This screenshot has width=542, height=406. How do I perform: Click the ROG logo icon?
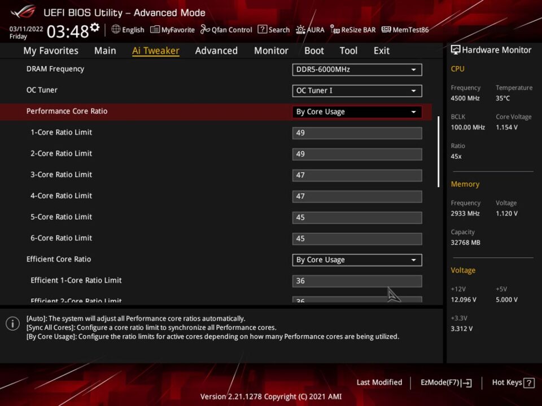[23, 12]
